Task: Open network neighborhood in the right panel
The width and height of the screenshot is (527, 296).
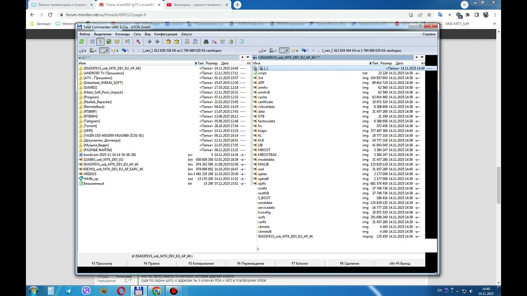Action: point(305,51)
